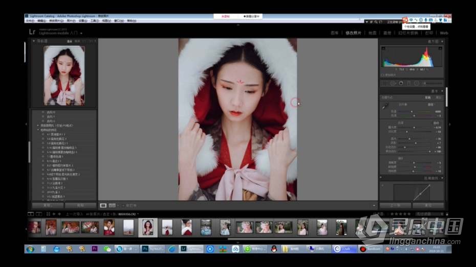Select the selected red-hood filmstrip thumbnail

tap(148, 227)
